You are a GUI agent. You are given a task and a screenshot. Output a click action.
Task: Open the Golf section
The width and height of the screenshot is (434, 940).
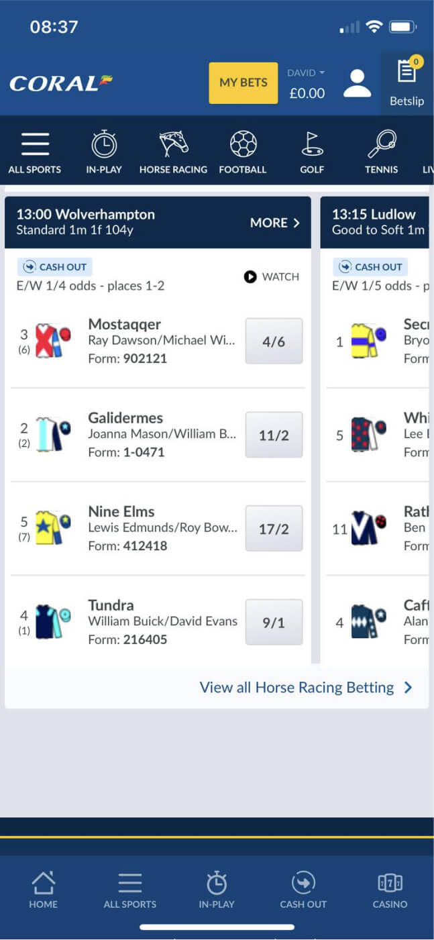pyautogui.click(x=311, y=150)
